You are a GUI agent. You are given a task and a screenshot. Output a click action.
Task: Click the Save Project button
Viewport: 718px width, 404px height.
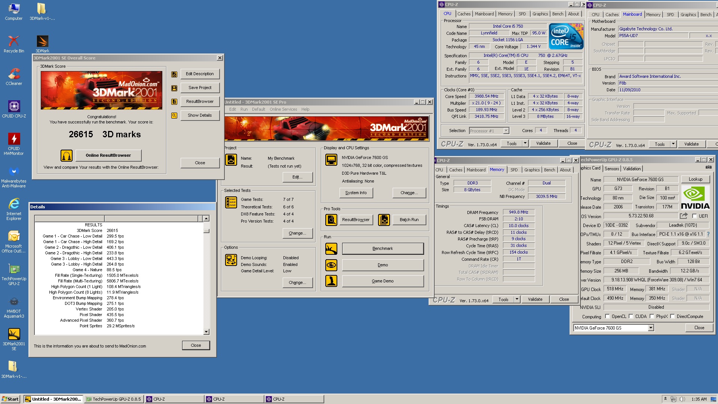(200, 88)
